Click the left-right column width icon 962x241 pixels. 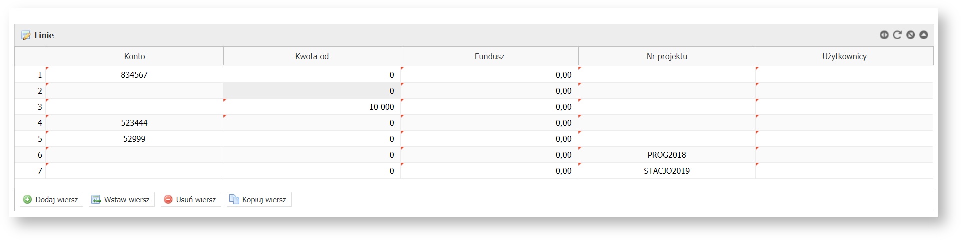pos(884,35)
